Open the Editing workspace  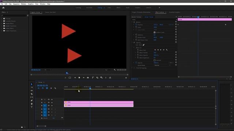[x=100, y=8]
